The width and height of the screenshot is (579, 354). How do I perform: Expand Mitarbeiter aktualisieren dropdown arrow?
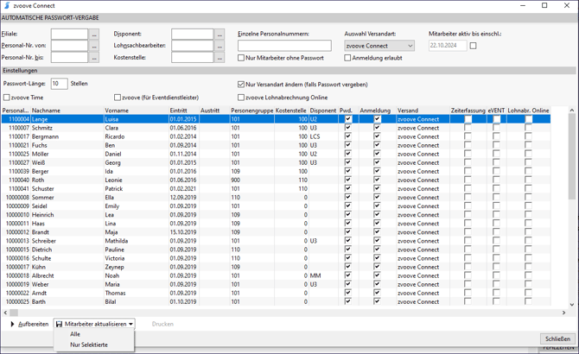click(x=130, y=324)
